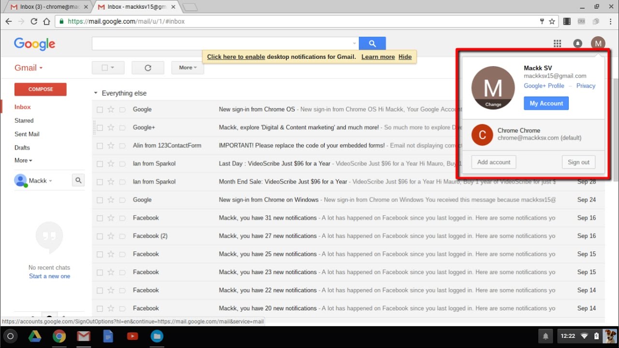Open the Sent Mail folder
Image resolution: width=619 pixels, height=348 pixels.
coord(27,134)
